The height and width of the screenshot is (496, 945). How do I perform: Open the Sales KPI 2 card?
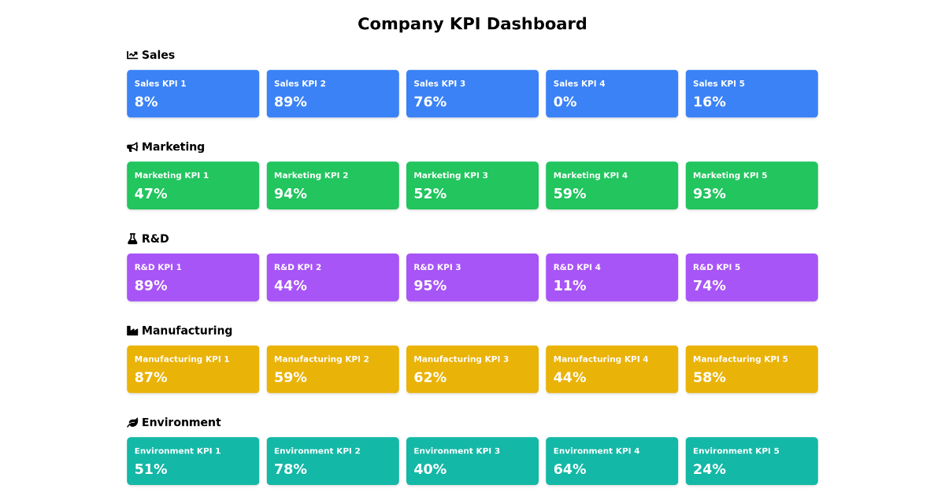click(332, 94)
